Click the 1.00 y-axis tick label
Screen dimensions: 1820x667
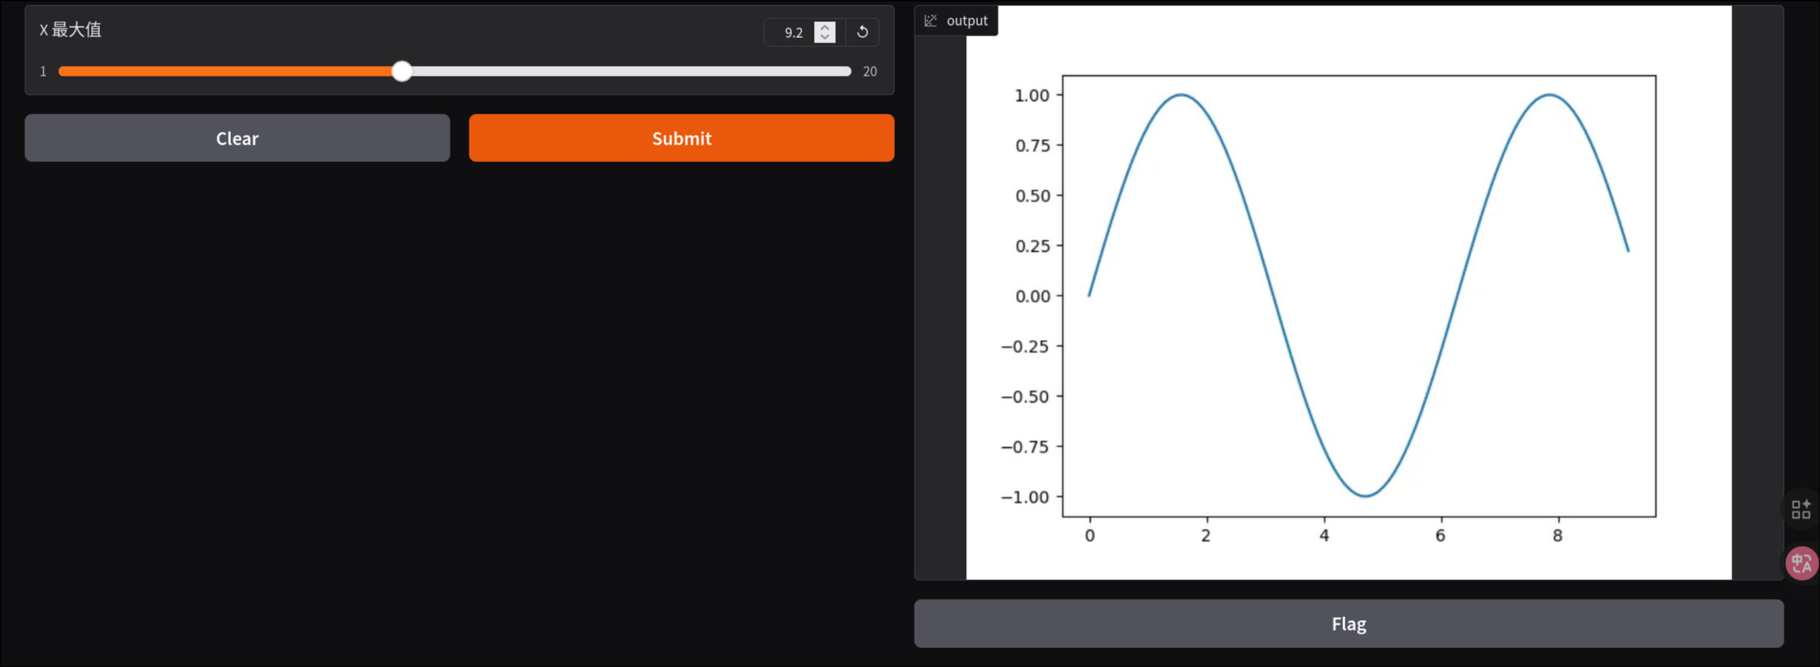(1031, 95)
